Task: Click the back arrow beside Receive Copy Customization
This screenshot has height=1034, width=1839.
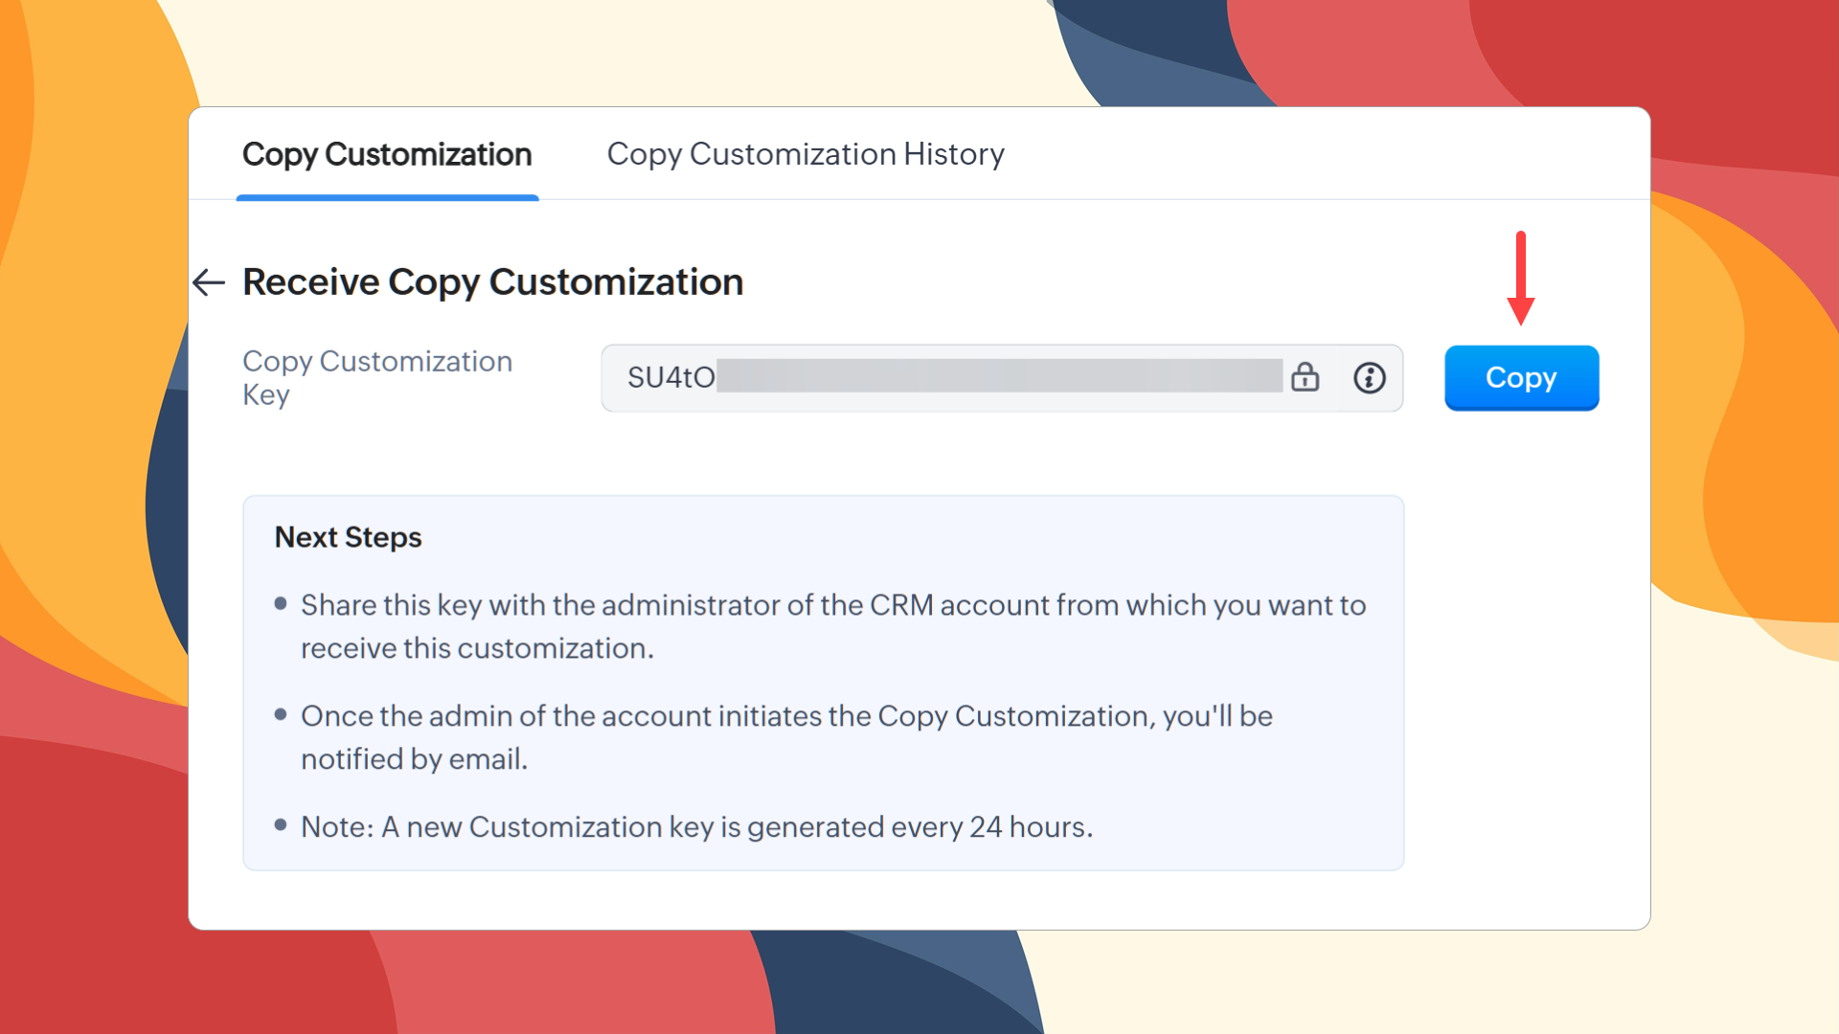Action: pyautogui.click(x=208, y=282)
